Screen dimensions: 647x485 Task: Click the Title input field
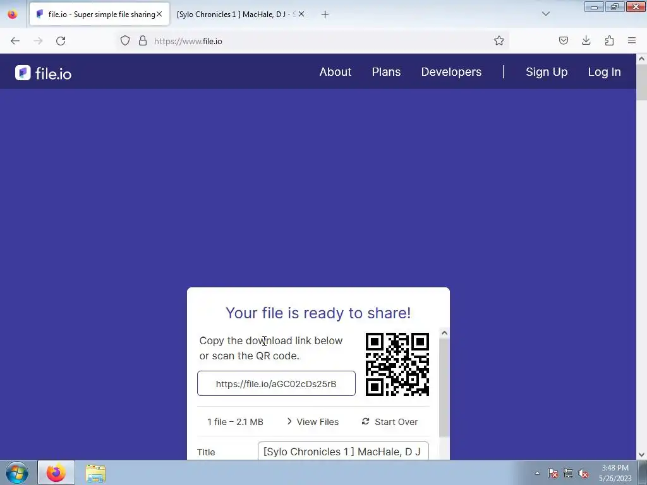(x=343, y=451)
